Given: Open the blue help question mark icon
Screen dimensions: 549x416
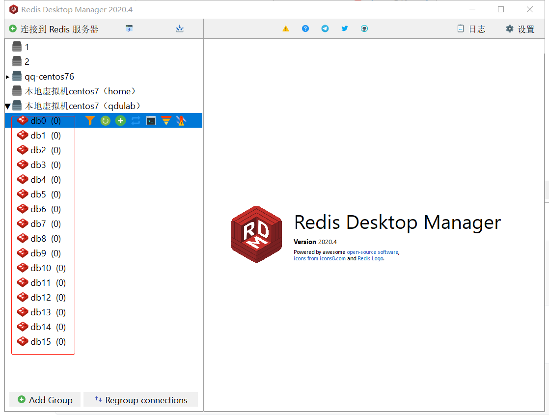Looking at the screenshot, I should click(x=305, y=28).
